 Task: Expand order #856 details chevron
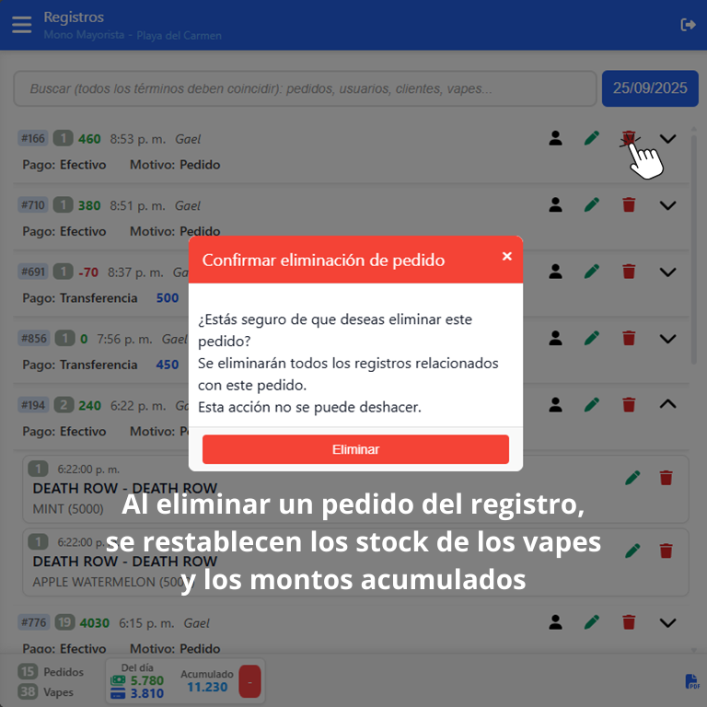pos(667,338)
